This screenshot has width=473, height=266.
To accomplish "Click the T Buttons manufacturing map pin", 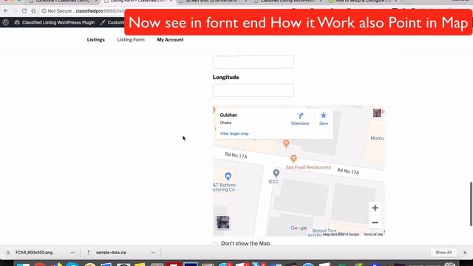I will point(228,176).
